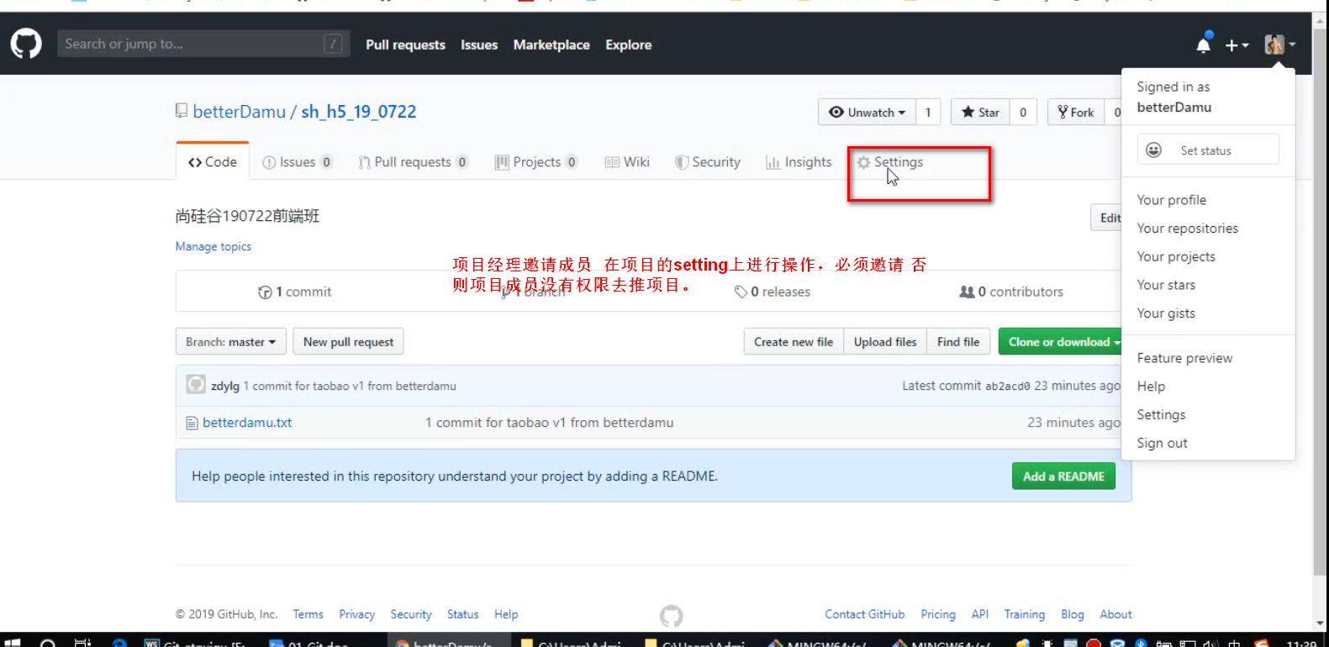Click the Add a README button

1063,476
